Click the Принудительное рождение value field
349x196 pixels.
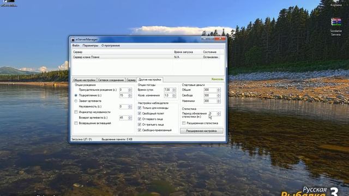coord(124,90)
